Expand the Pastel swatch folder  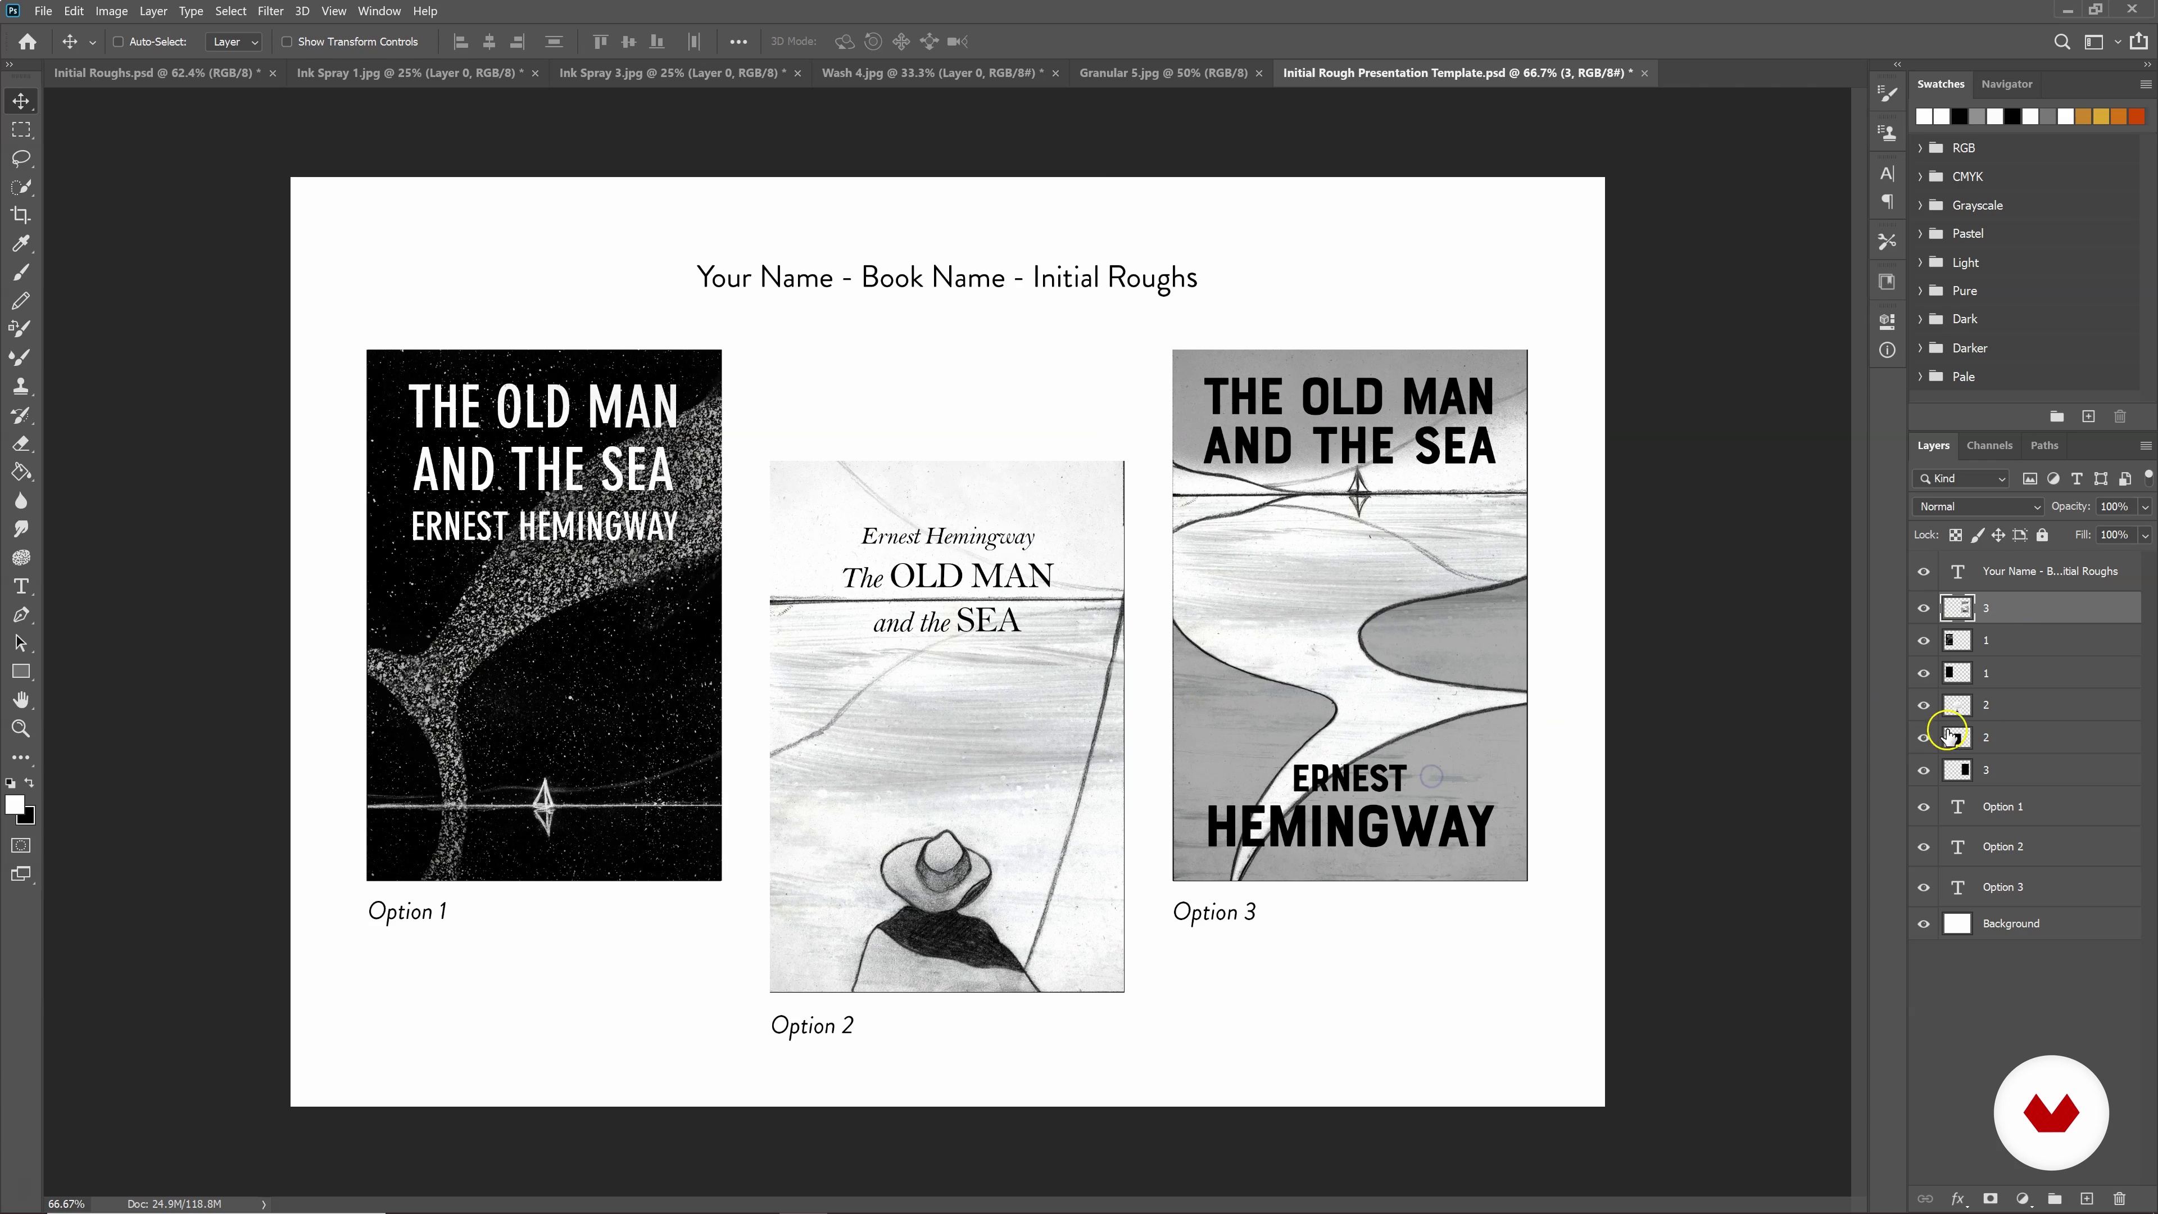coord(1920,234)
